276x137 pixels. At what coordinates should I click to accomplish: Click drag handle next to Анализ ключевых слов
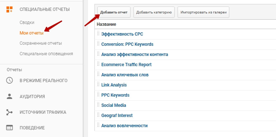pyautogui.click(x=98, y=74)
